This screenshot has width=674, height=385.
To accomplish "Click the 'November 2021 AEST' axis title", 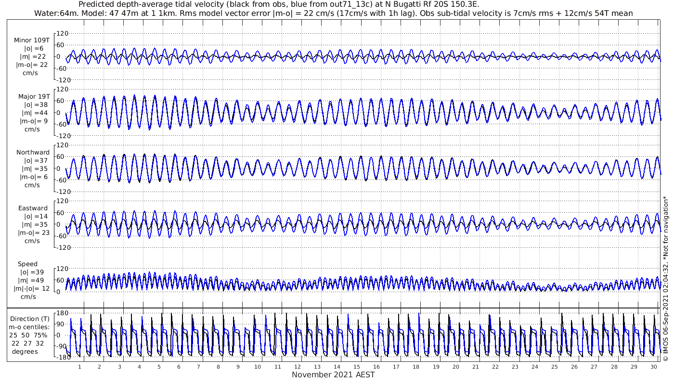I will tap(333, 374).
